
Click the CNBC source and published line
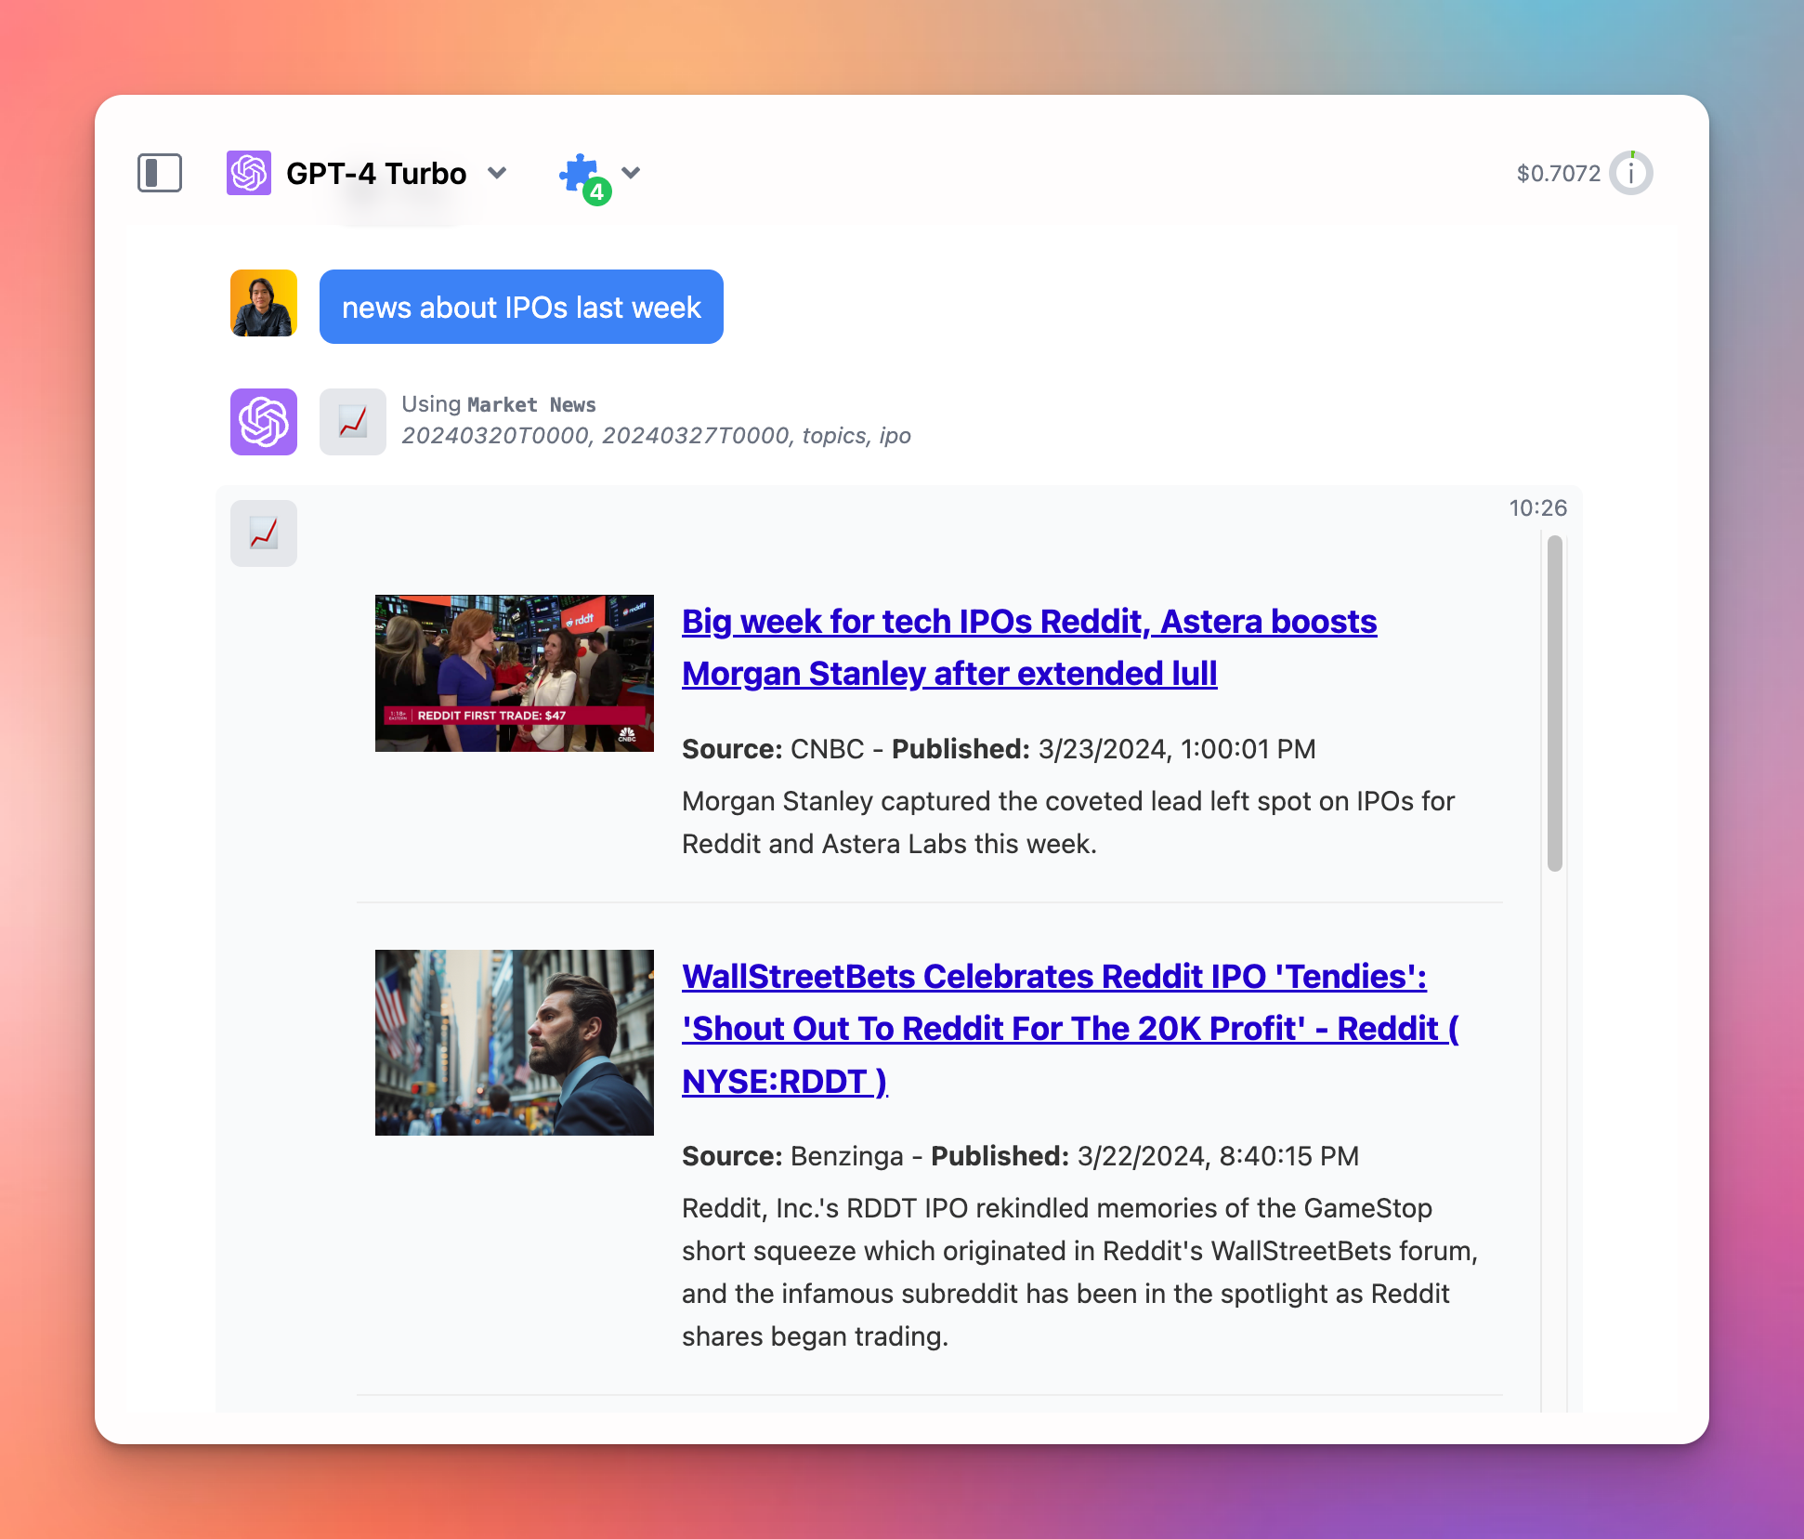[999, 749]
